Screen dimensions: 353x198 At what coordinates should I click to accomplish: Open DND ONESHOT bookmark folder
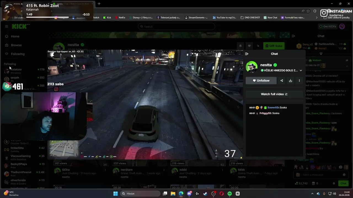[250, 18]
